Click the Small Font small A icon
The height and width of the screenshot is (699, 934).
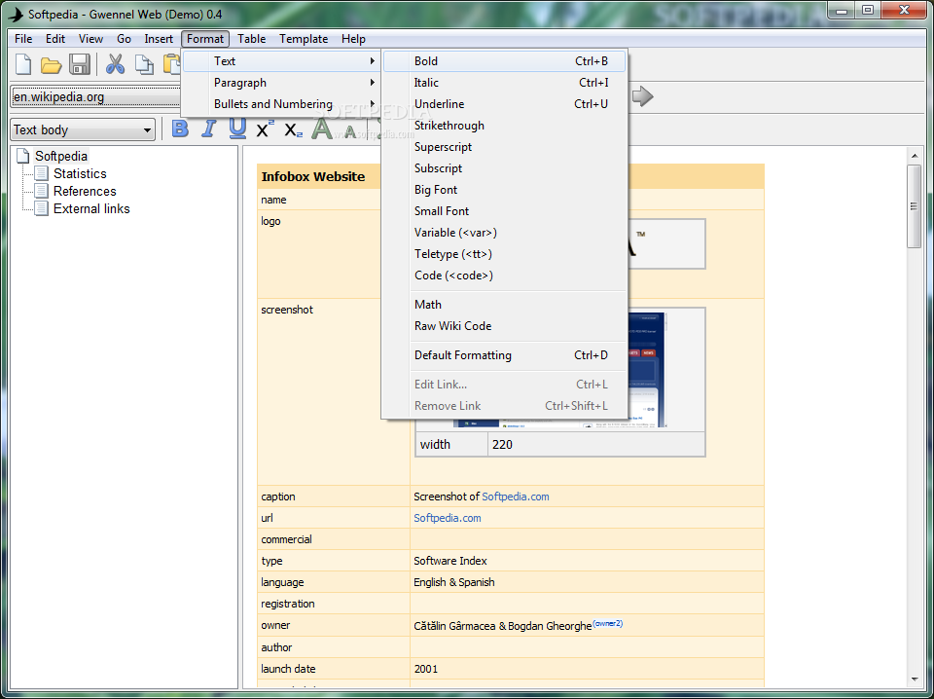[350, 131]
